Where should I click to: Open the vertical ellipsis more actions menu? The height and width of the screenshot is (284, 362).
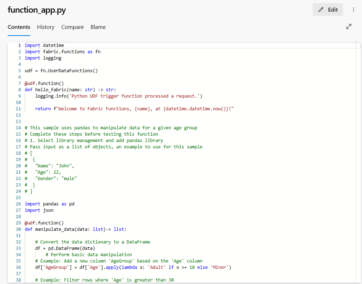(x=354, y=10)
